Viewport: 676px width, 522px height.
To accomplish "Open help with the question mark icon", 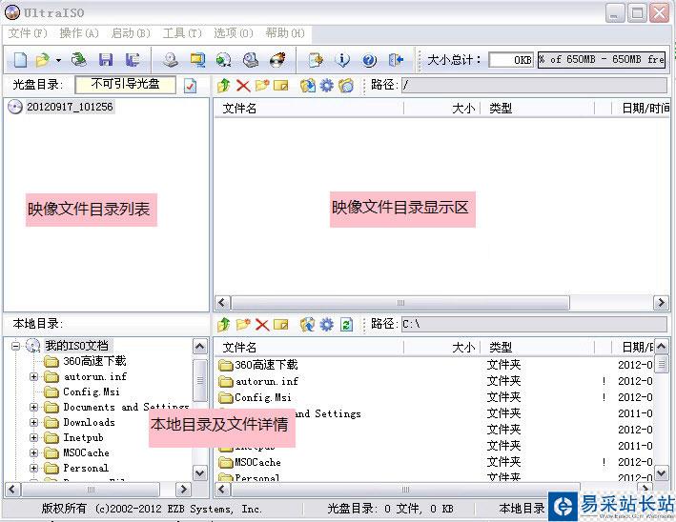I will point(369,60).
